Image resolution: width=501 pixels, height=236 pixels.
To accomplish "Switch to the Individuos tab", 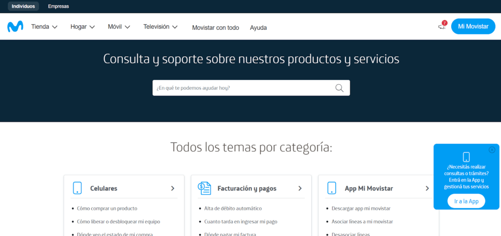I will coord(23,6).
